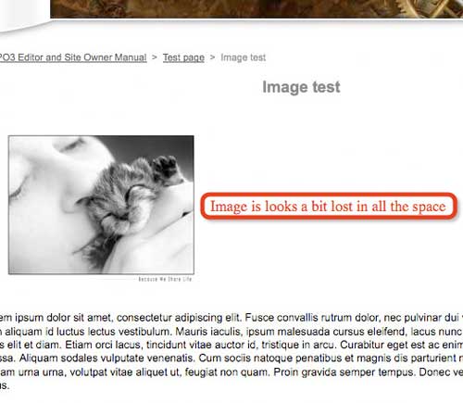Click the brown header banner image
463x403 pixels.
tap(257, 8)
